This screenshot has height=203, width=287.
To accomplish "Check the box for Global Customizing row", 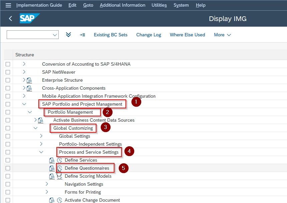I will point(8,128).
